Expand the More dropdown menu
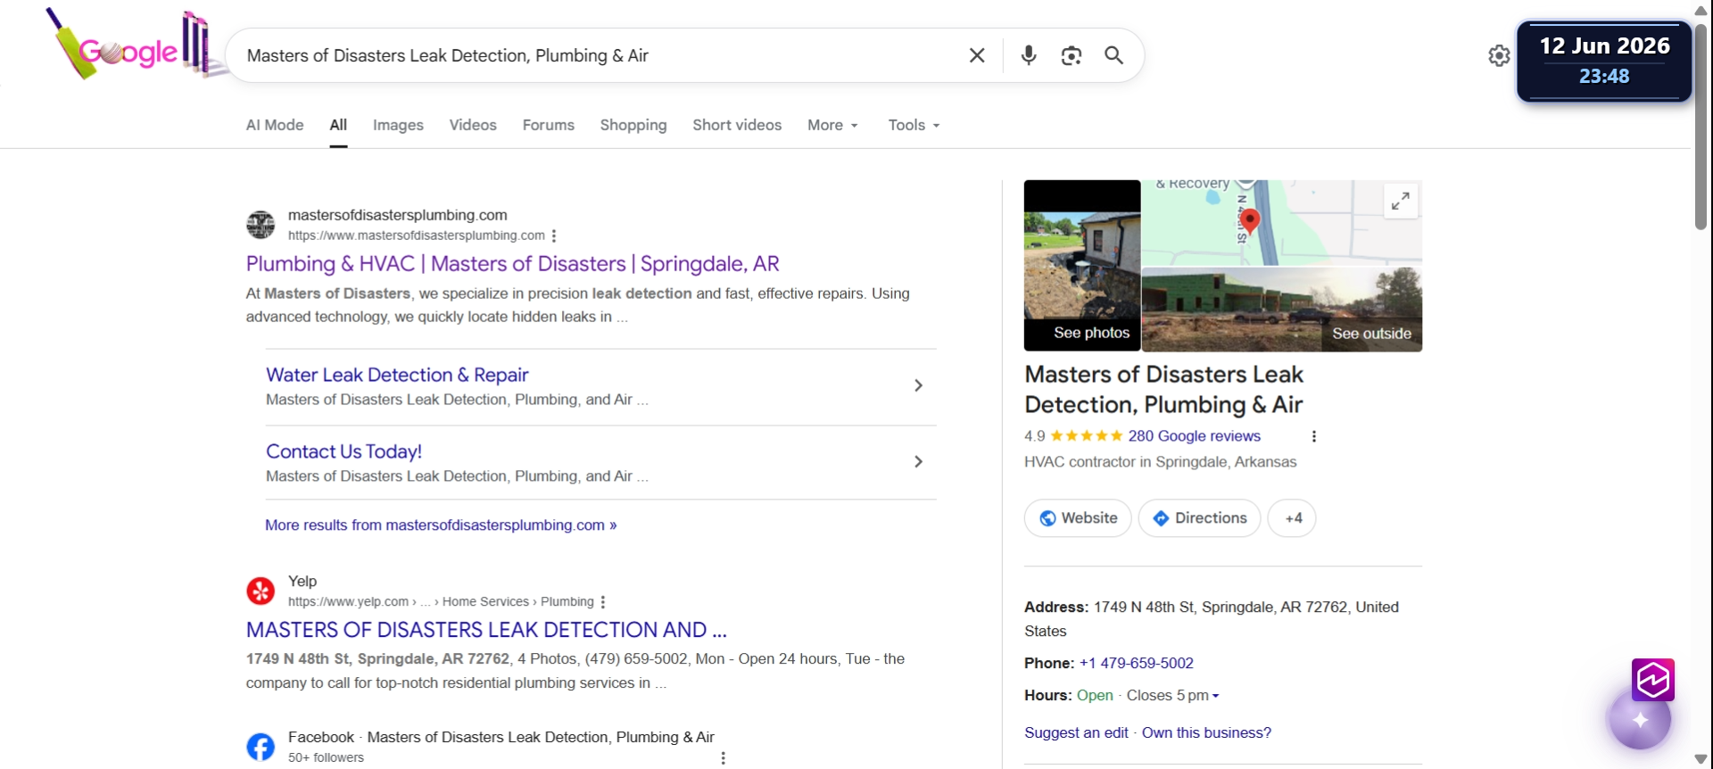1713x769 pixels. pyautogui.click(x=832, y=125)
